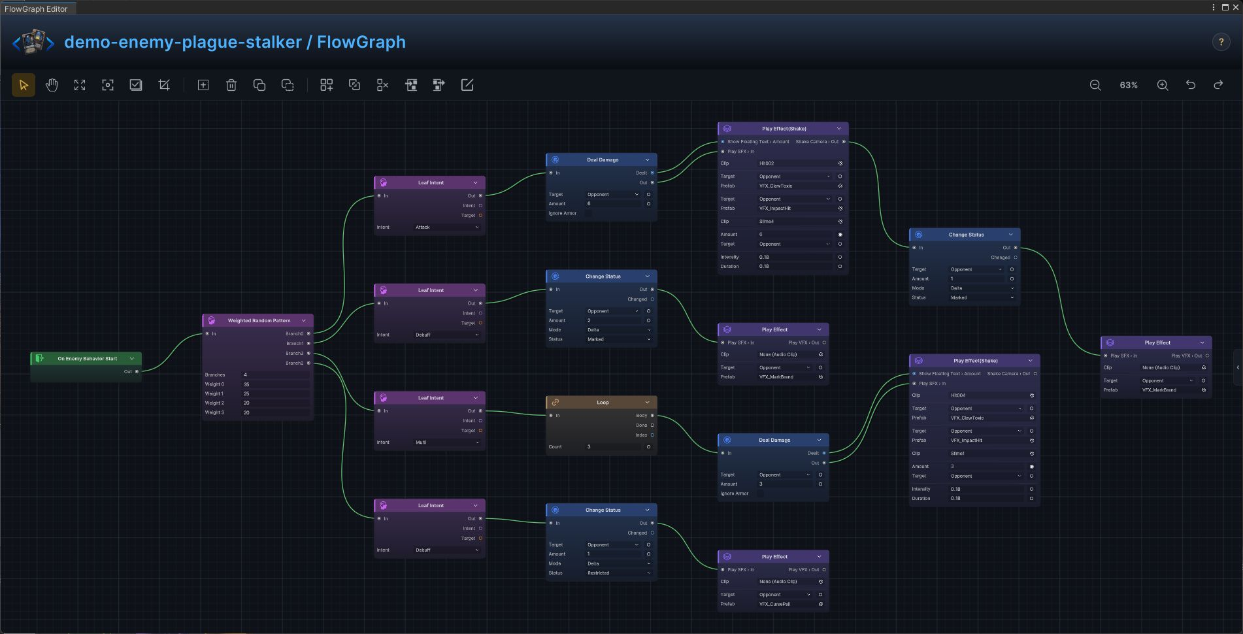Click the Loop node Body output port

[652, 415]
